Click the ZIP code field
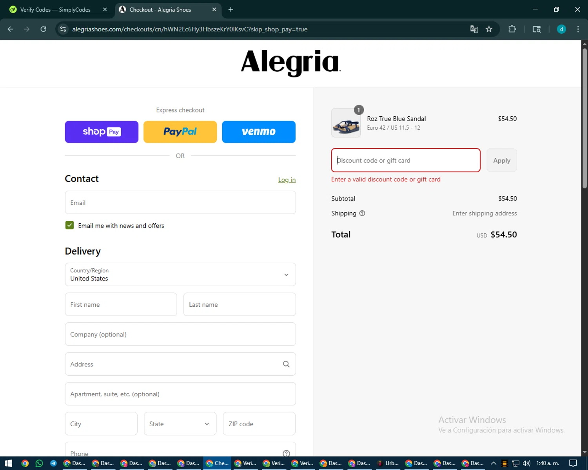This screenshot has width=588, height=470. [x=259, y=424]
